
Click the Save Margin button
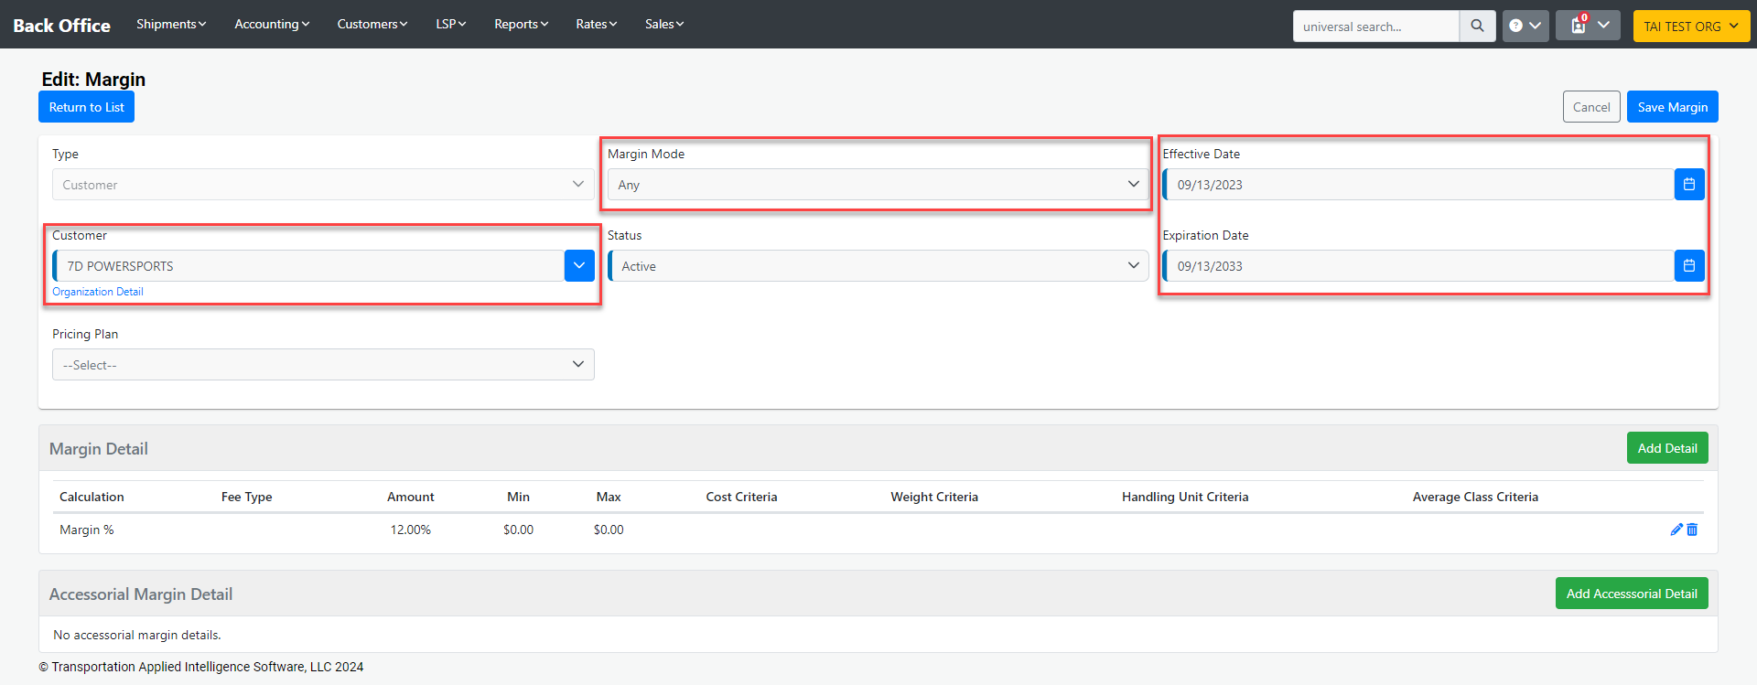click(1672, 107)
